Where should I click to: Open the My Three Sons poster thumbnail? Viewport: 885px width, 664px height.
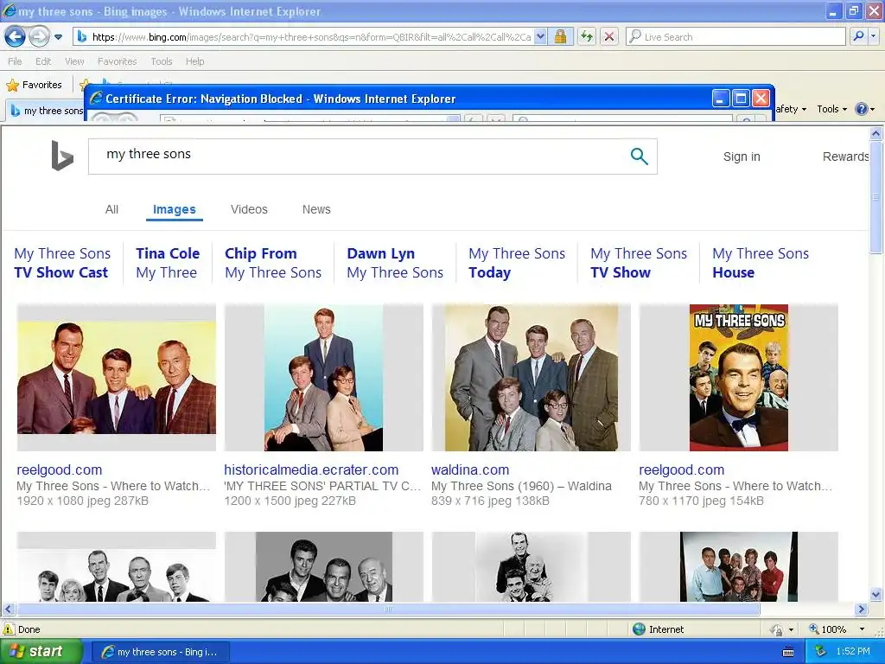point(738,377)
